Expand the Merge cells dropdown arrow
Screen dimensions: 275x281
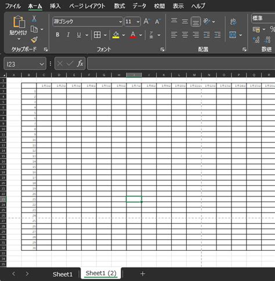point(241,35)
